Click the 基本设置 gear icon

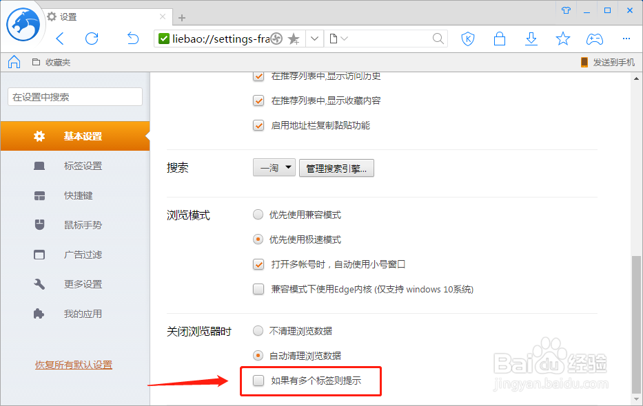[x=39, y=136]
